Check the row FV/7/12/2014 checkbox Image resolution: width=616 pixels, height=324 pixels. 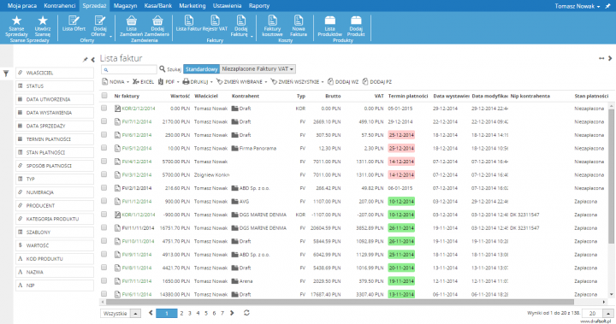(x=104, y=121)
